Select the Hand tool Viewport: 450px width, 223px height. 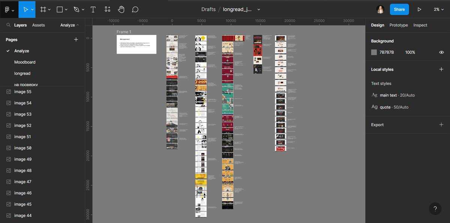tap(121, 9)
